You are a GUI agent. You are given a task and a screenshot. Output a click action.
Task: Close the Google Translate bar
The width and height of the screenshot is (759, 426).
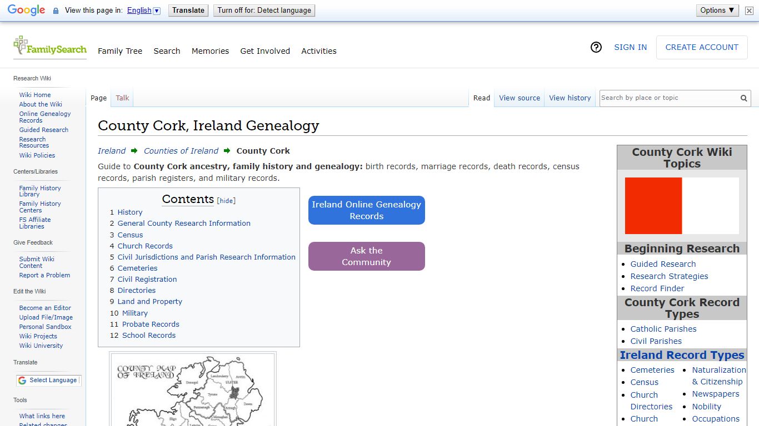pos(749,11)
